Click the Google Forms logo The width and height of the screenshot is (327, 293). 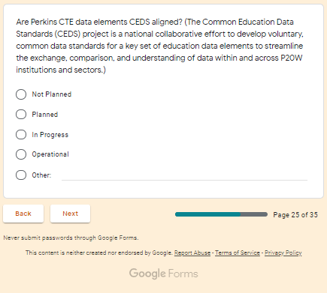pos(164,274)
